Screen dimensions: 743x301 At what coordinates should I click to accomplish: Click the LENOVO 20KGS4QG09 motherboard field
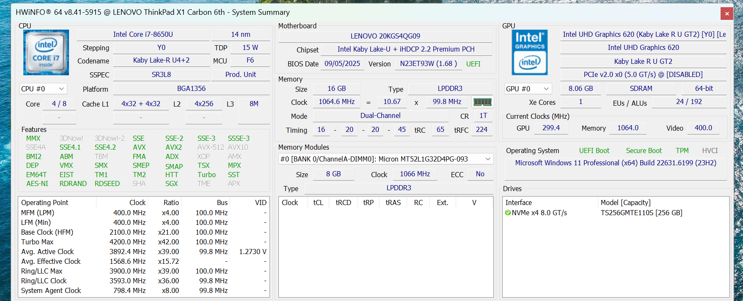pos(385,36)
